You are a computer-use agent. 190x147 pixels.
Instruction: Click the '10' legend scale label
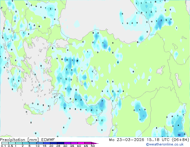(x=37, y=146)
